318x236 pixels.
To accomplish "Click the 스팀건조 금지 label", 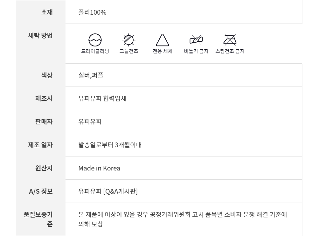I will pyautogui.click(x=230, y=51).
